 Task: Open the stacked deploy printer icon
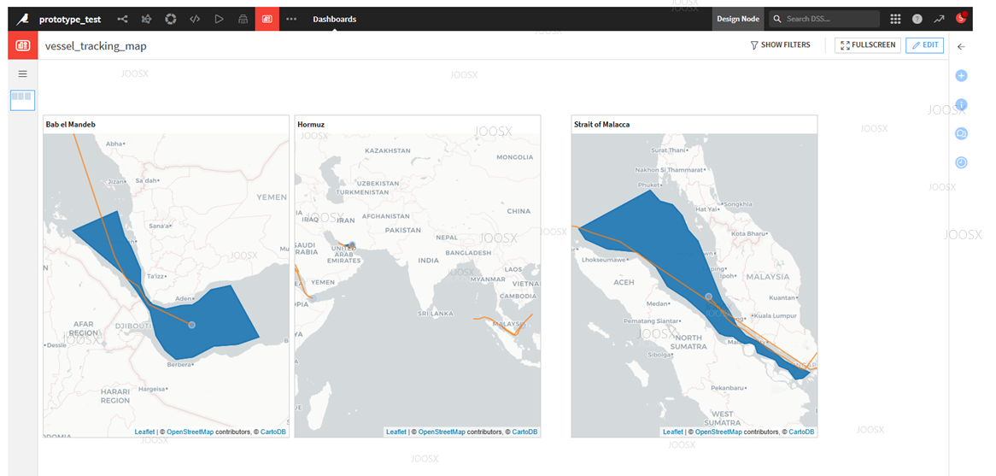[243, 19]
